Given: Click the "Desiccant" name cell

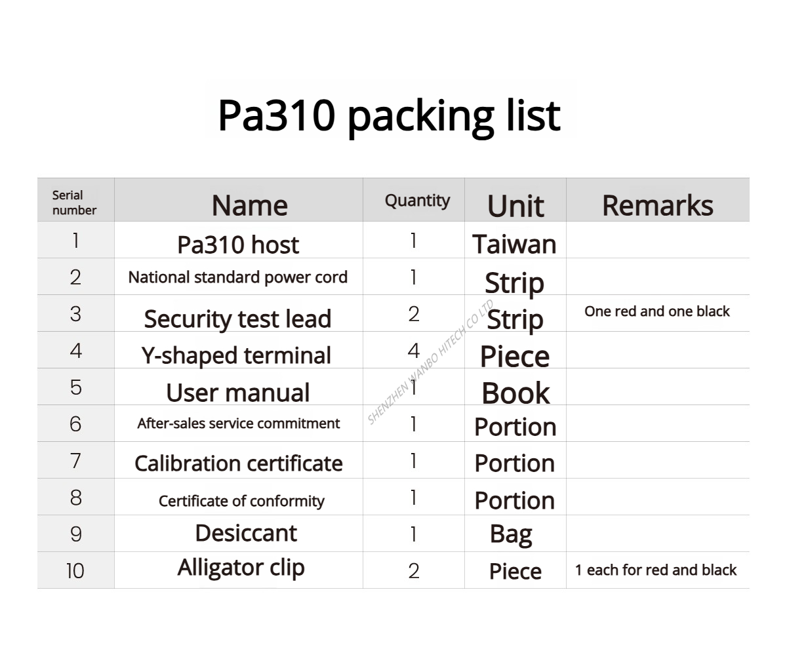Looking at the screenshot, I should (246, 533).
